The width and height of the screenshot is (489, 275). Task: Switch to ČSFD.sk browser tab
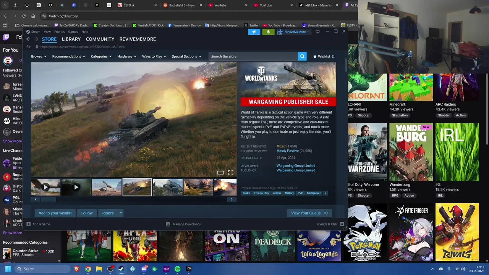click(138, 5)
